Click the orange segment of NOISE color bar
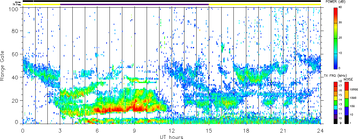Image resolution: width=358 pixels, height=139 pixels. pyautogui.click(x=346, y=94)
